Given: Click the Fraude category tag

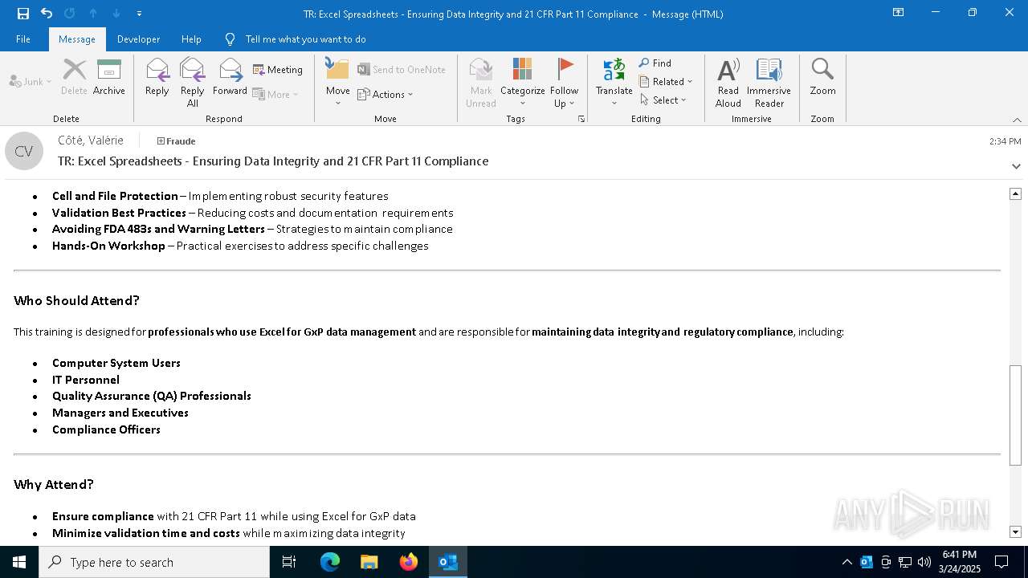Looking at the screenshot, I should pos(177,141).
